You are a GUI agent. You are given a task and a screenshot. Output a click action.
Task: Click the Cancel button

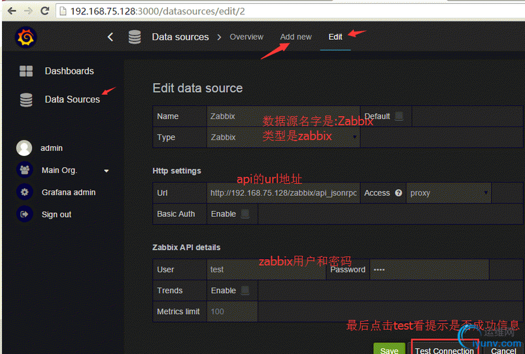pyautogui.click(x=503, y=349)
